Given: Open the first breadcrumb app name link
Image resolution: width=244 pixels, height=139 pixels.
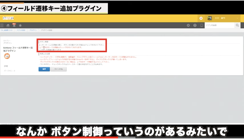Looking at the screenshot, I should click(x=6, y=31).
